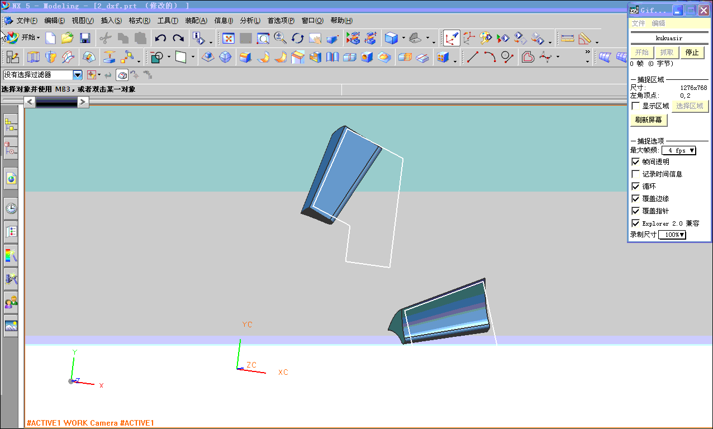Screen dimensions: 713x429
Task: Save the part with the floppy disk icon
Action: pos(85,38)
